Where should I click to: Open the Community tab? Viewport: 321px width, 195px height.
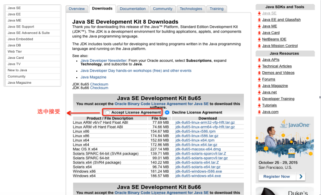[x=163, y=9]
